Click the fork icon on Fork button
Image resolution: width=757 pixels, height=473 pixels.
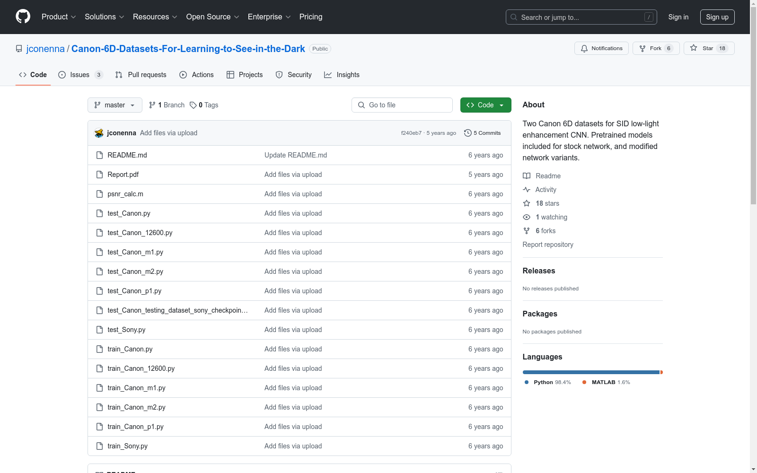point(643,48)
